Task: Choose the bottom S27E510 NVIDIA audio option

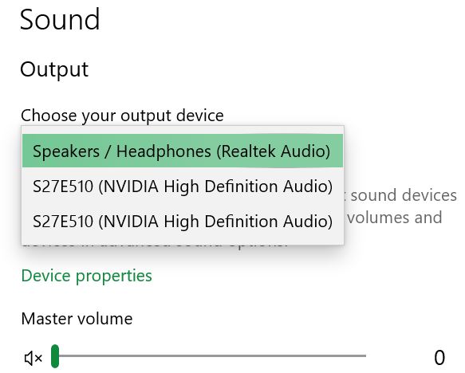Action: coord(183,221)
